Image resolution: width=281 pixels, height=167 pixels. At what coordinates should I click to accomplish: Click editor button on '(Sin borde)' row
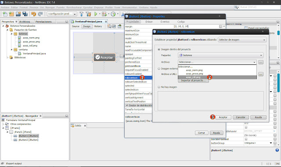click(x=275, y=135)
